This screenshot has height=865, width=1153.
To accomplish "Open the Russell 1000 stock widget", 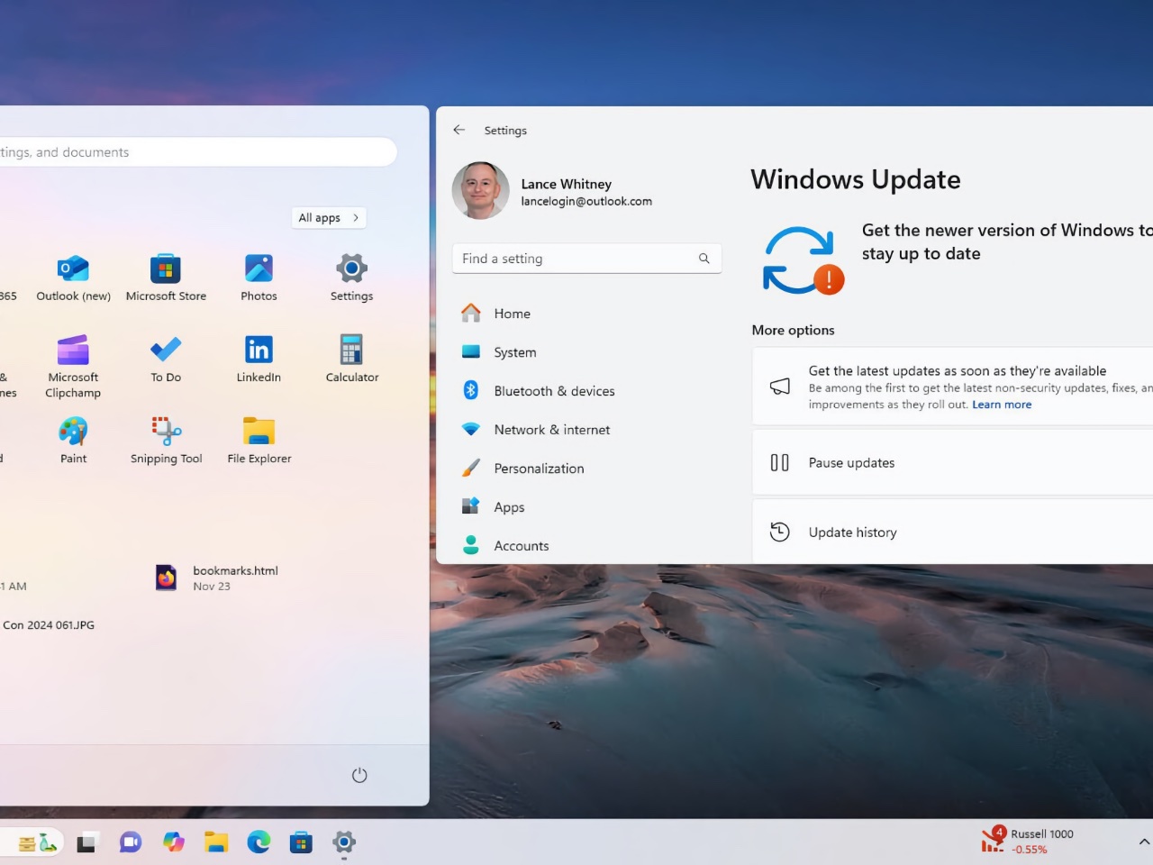I will (x=1027, y=842).
